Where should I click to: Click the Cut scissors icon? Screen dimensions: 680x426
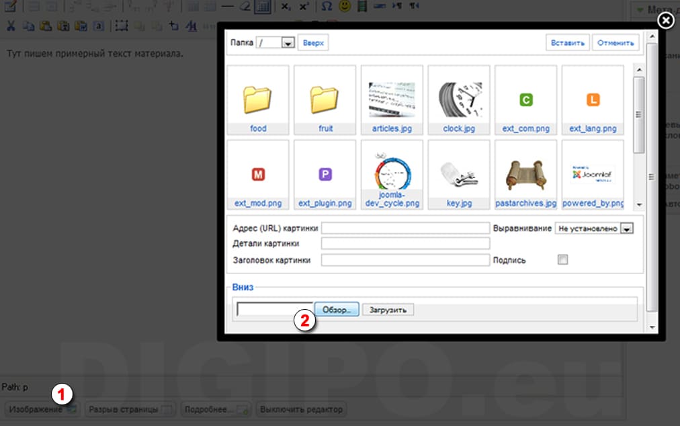click(x=11, y=26)
